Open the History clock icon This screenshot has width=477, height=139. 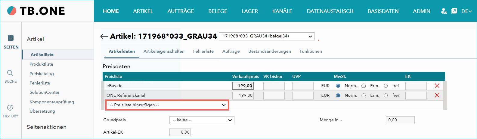click(x=10, y=108)
